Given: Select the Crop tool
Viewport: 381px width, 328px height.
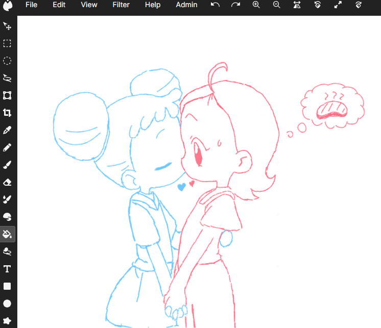Looking at the screenshot, I should pos(7,113).
